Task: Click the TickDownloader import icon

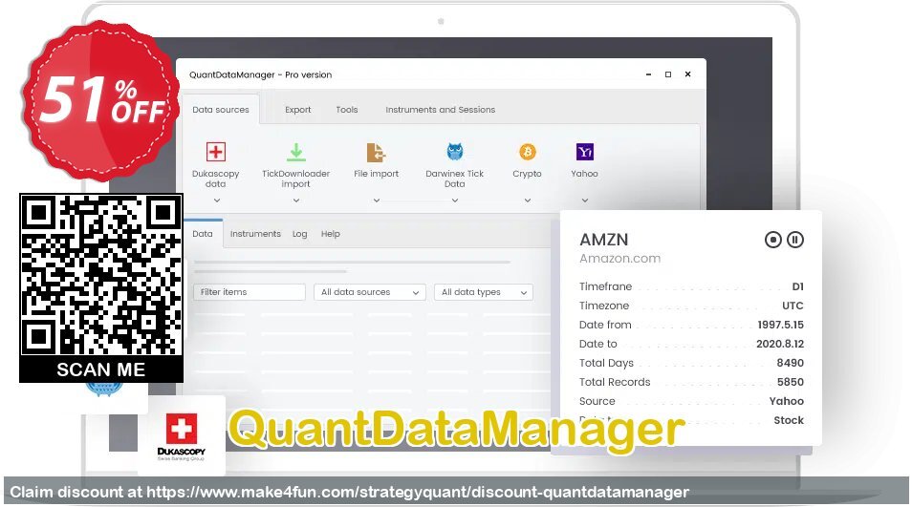Action: click(296, 152)
